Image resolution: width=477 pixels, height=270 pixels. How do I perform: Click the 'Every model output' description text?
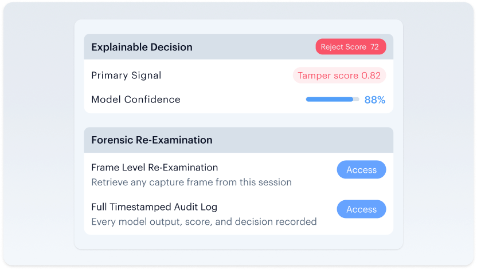point(204,221)
